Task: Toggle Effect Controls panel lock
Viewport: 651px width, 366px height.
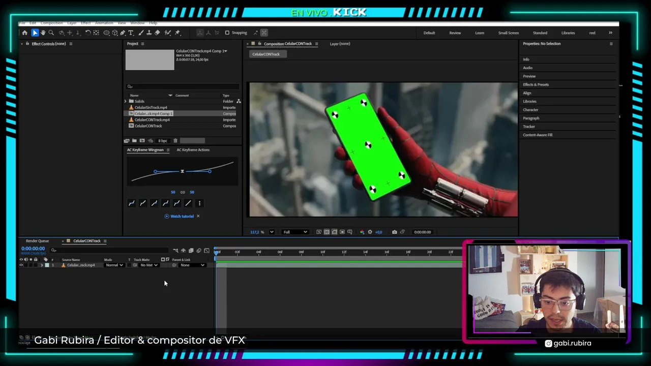Action: coord(27,44)
